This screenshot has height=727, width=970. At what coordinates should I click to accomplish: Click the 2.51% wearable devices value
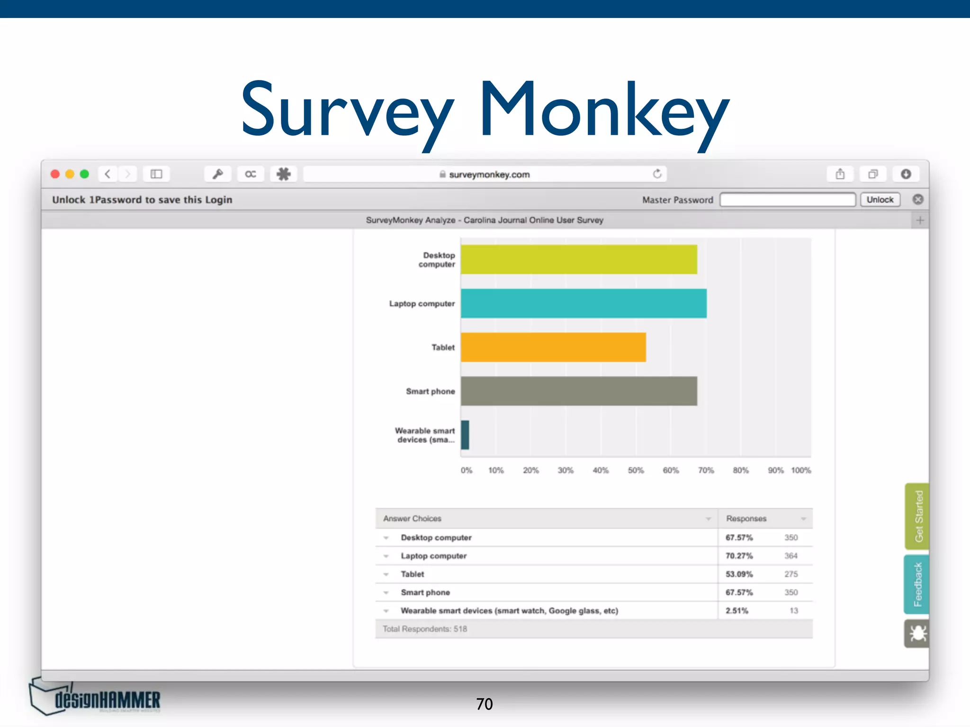click(737, 611)
